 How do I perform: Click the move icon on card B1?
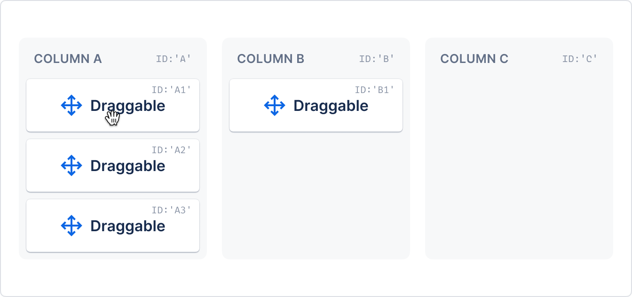click(275, 105)
